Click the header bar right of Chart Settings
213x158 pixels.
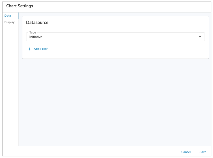(123, 6)
